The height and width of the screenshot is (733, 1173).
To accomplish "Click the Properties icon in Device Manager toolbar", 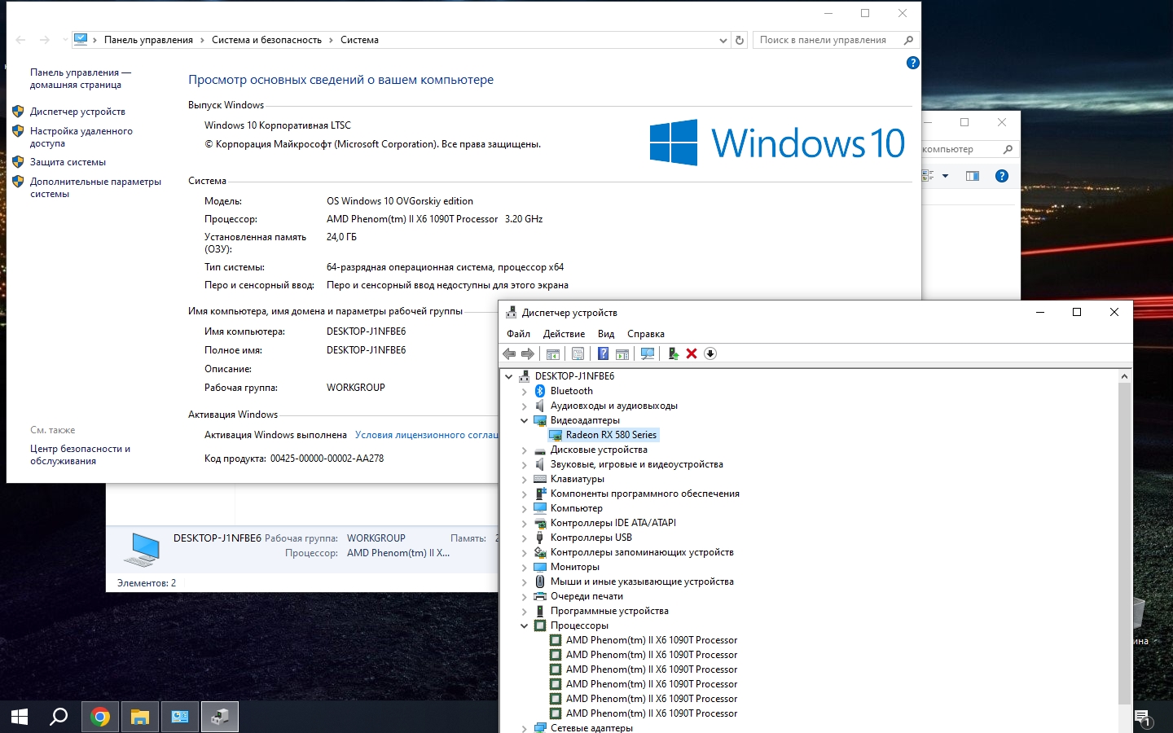I will [x=578, y=353].
